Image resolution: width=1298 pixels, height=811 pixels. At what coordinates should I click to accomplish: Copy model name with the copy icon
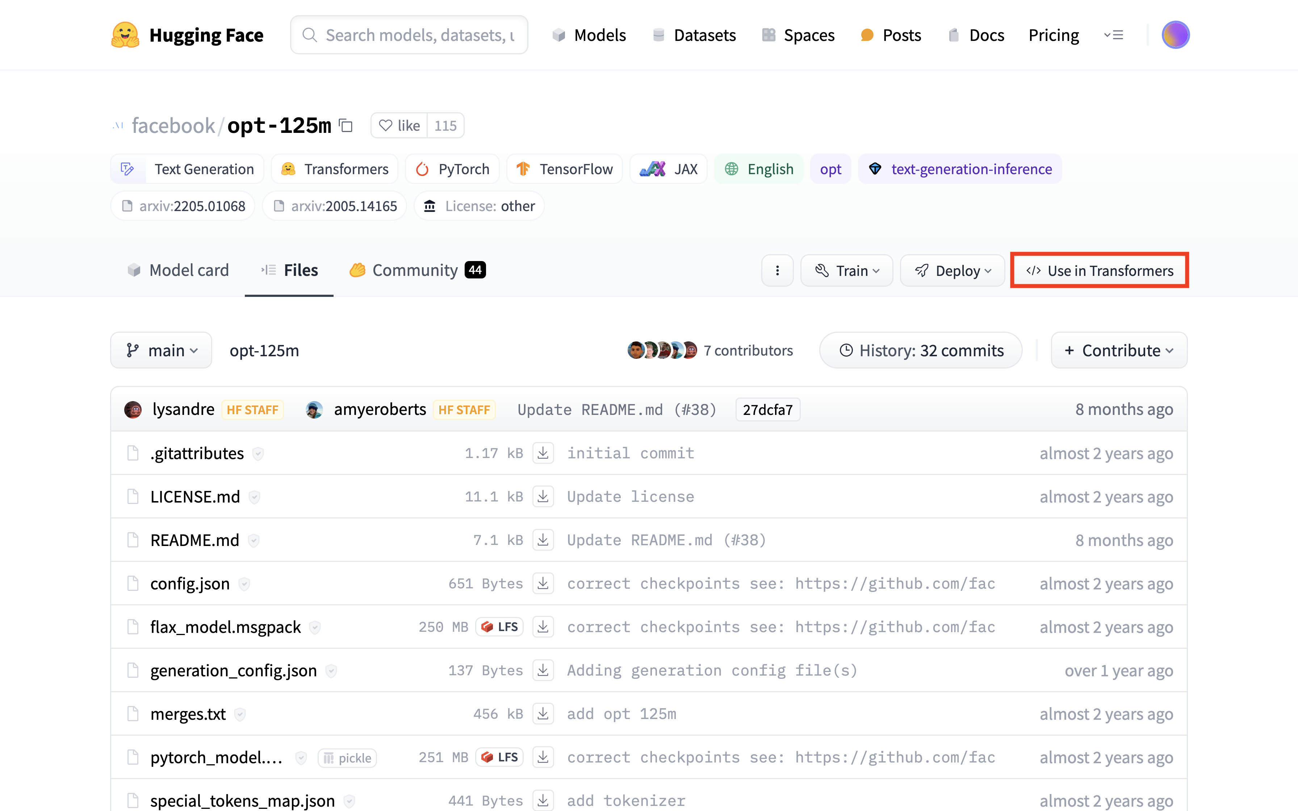pyautogui.click(x=346, y=126)
